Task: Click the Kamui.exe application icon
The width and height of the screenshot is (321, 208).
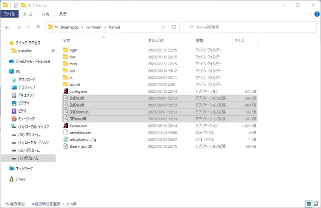Action: click(x=65, y=125)
